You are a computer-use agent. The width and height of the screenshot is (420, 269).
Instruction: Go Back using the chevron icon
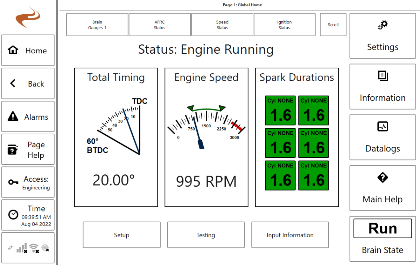click(x=13, y=83)
